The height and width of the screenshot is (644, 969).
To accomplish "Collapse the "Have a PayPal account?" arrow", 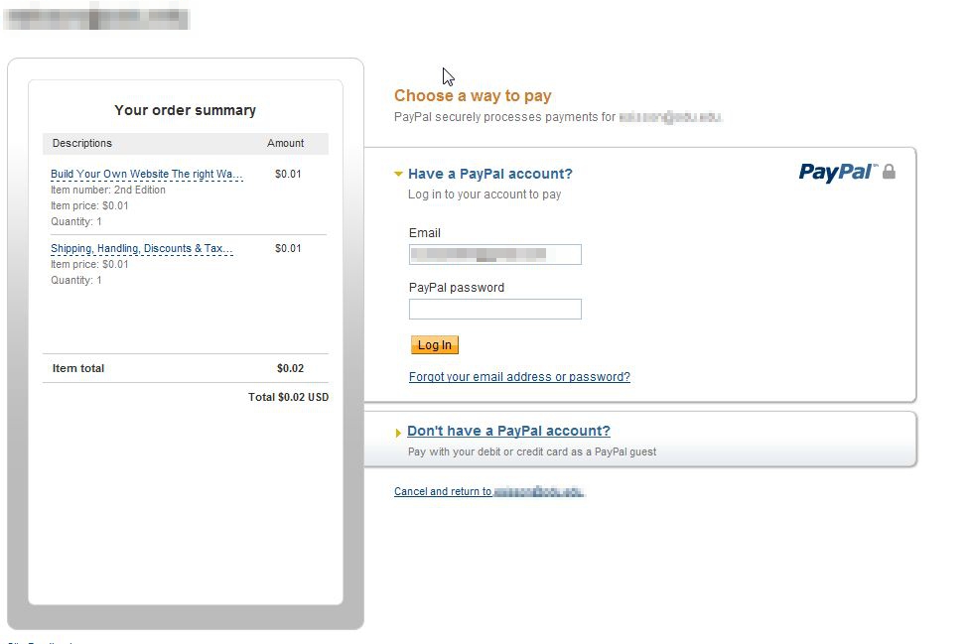I will pyautogui.click(x=398, y=174).
